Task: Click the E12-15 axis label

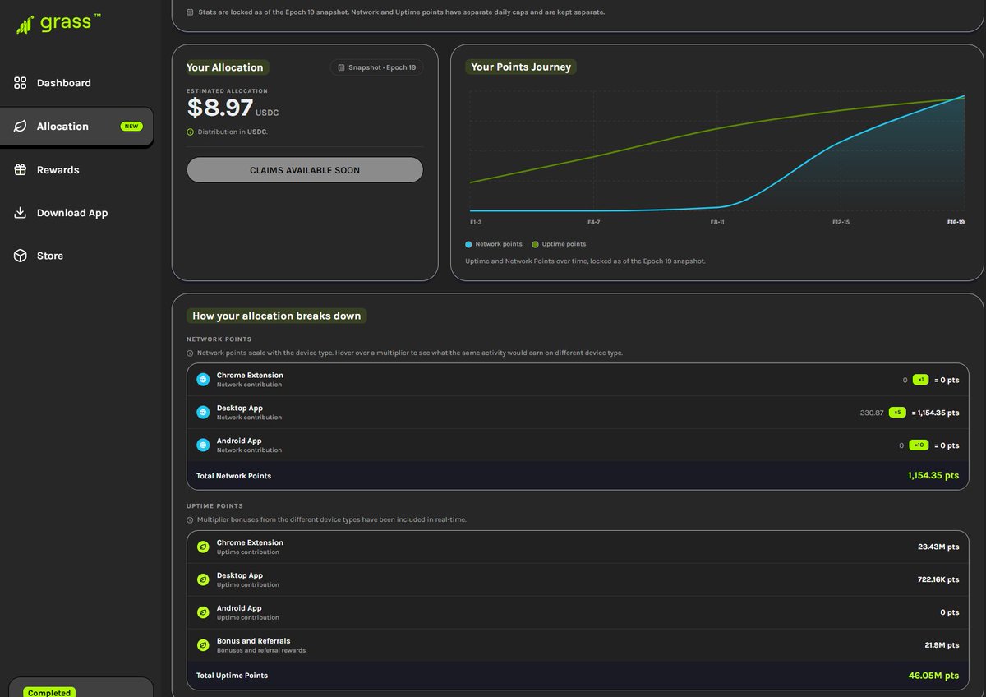Action: [841, 223]
